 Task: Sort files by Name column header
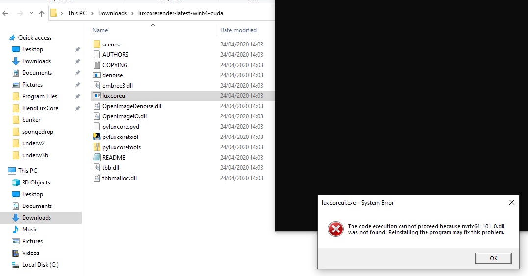(x=100, y=30)
